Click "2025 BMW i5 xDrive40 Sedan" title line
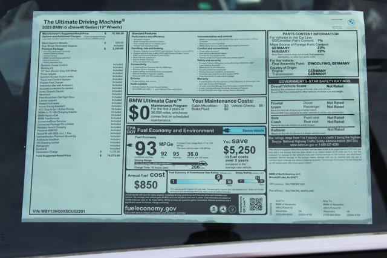 click(x=82, y=27)
